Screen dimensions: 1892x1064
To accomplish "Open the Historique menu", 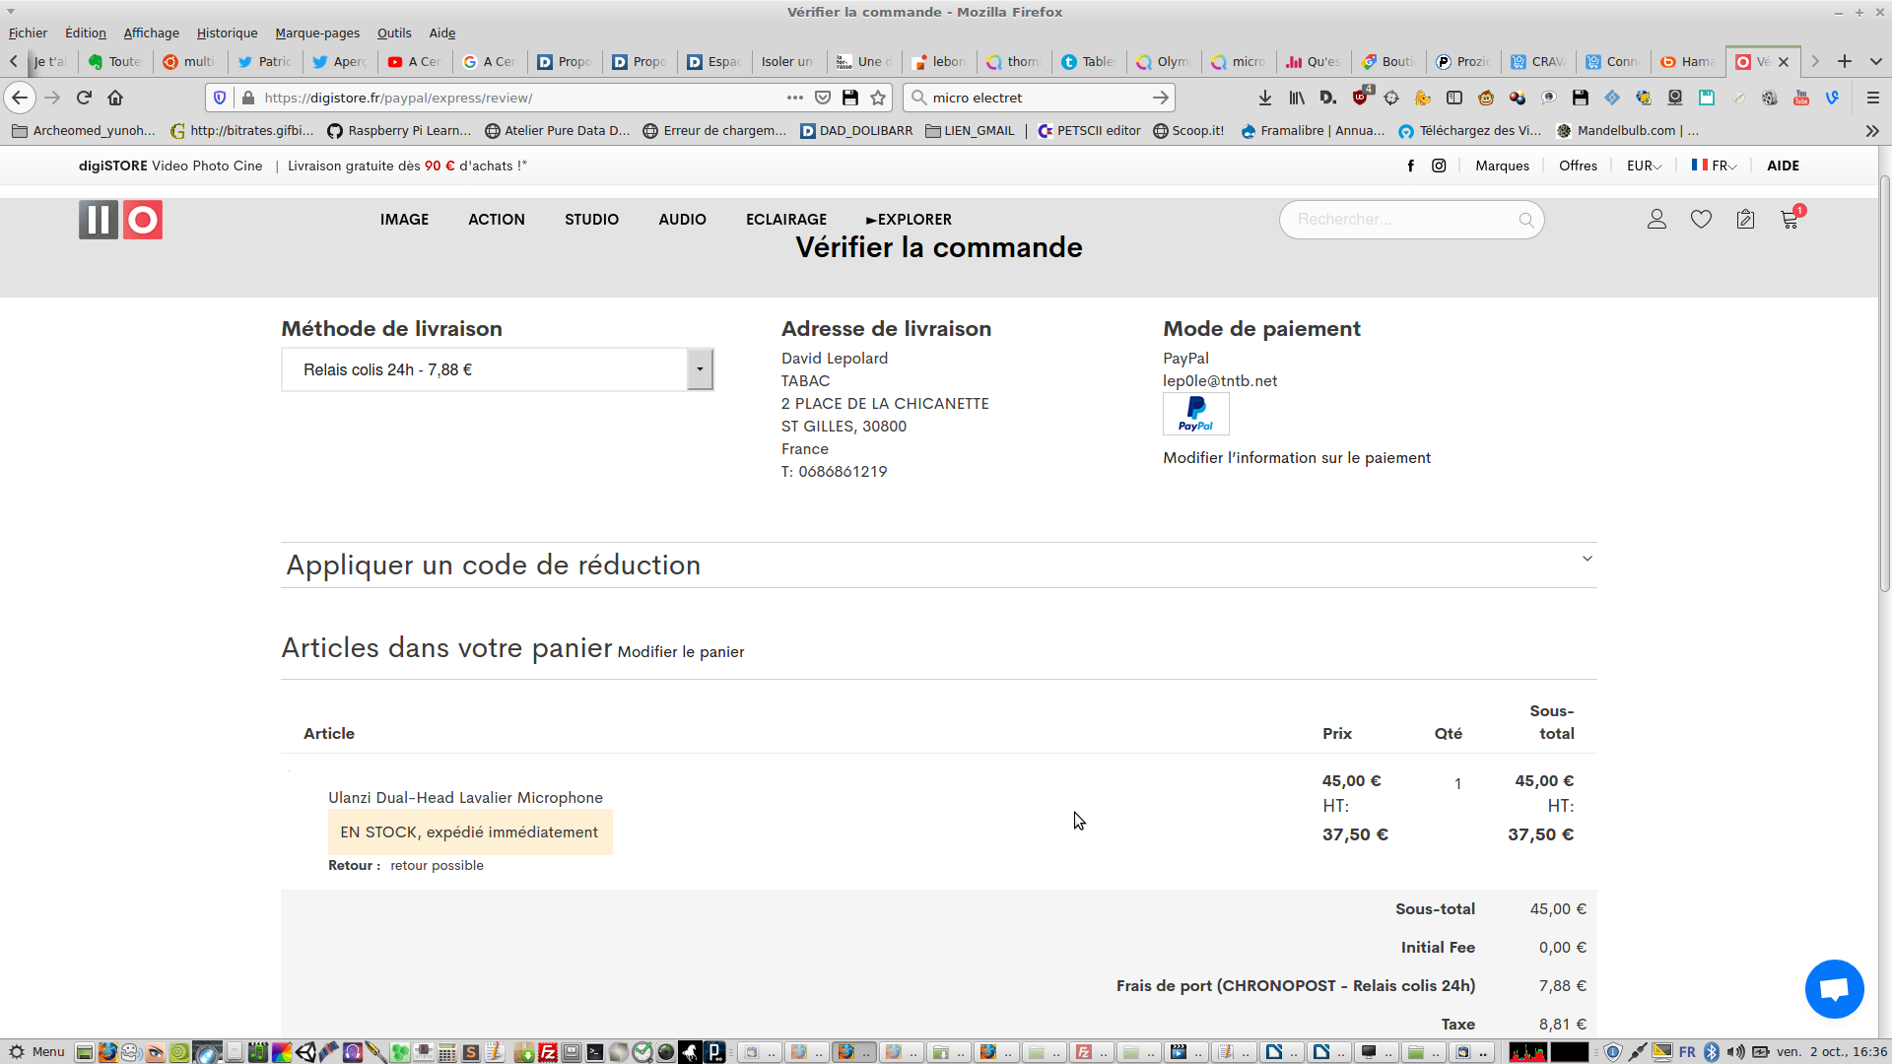I will (227, 33).
